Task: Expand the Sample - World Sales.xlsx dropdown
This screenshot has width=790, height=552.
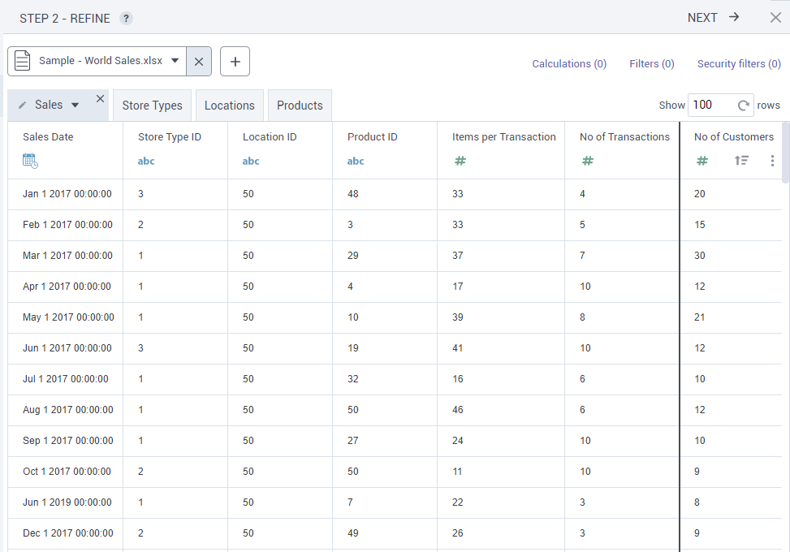Action: 175,61
